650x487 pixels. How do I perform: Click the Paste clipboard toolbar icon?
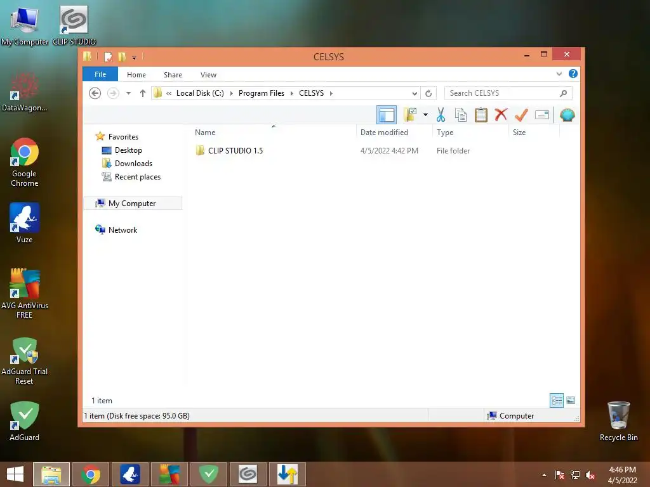point(481,115)
